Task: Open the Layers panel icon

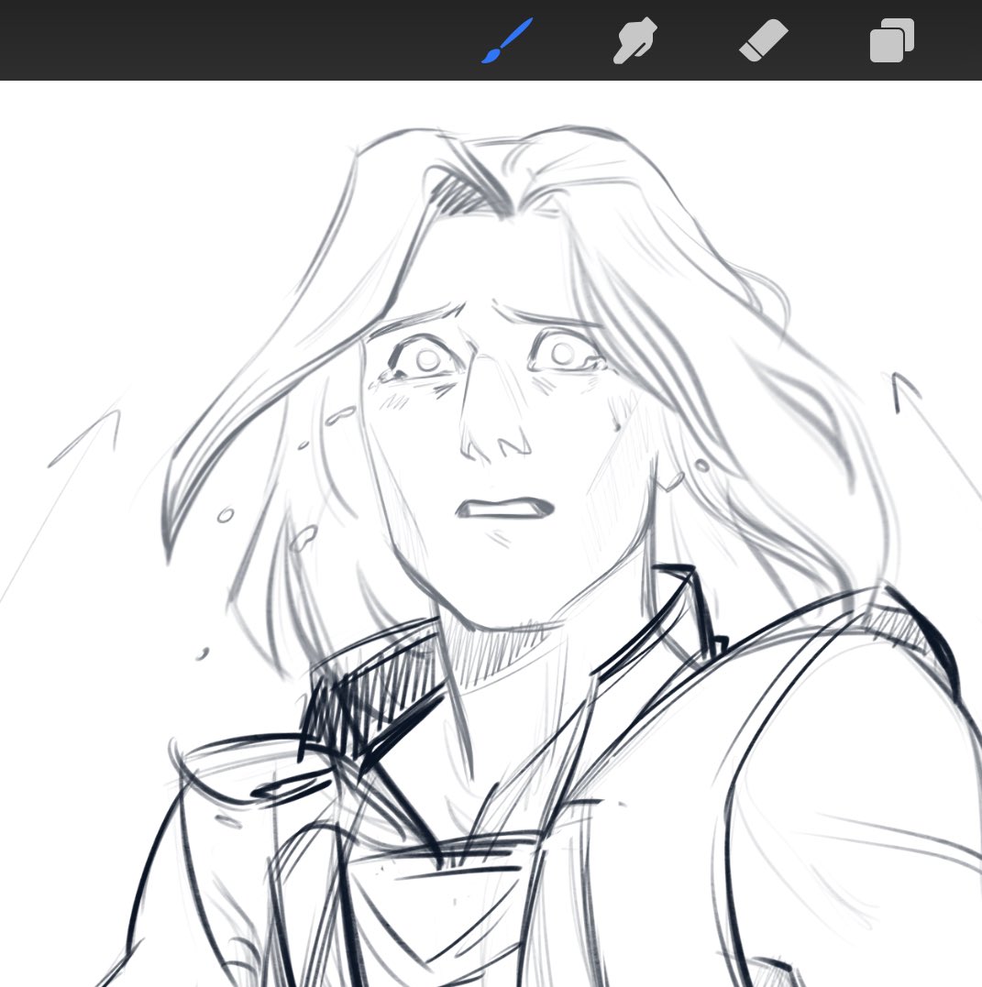Action: (x=892, y=41)
